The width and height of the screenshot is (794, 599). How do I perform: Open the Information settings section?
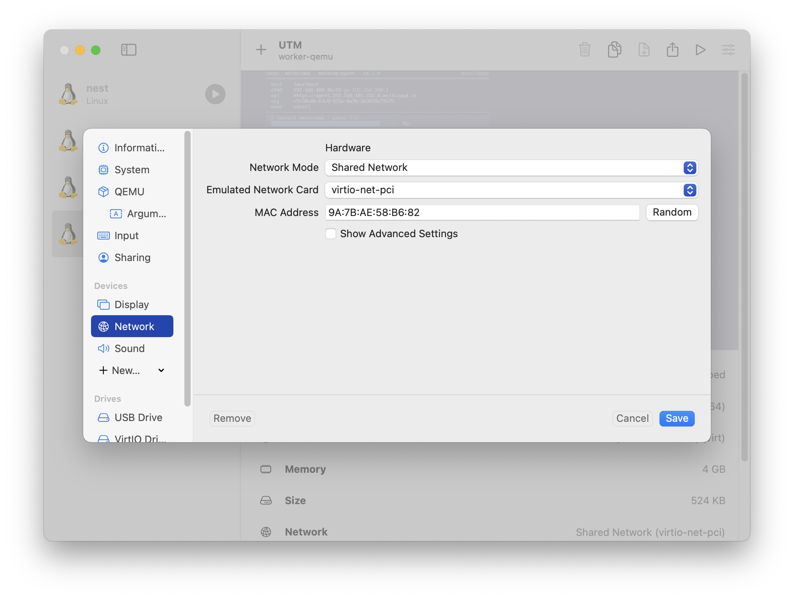(132, 148)
